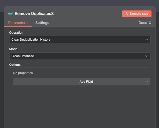Click the chevron arrow on Add Field

(147, 82)
